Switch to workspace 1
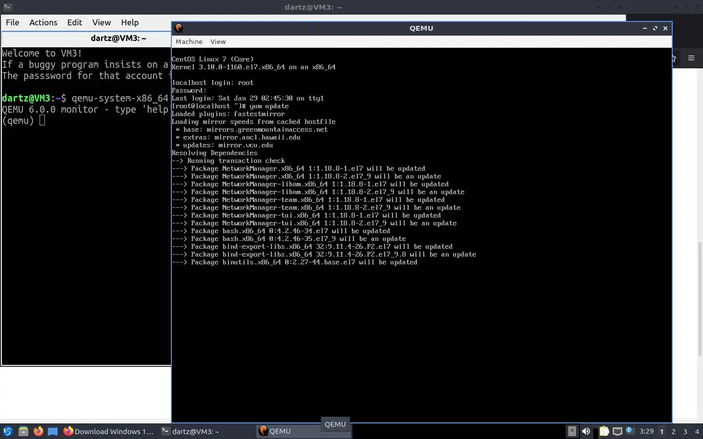The image size is (703, 439). 662,431
